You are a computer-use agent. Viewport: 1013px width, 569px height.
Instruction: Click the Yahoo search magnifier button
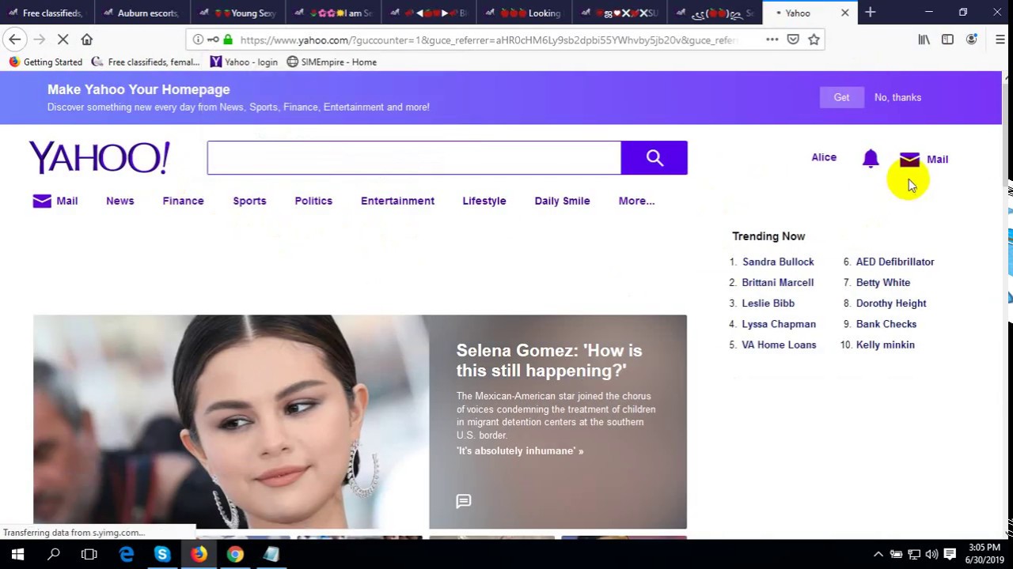(x=654, y=158)
